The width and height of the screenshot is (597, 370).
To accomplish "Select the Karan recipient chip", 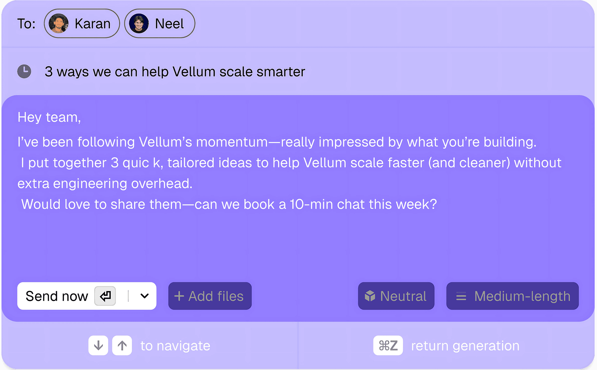I will pos(92,24).
